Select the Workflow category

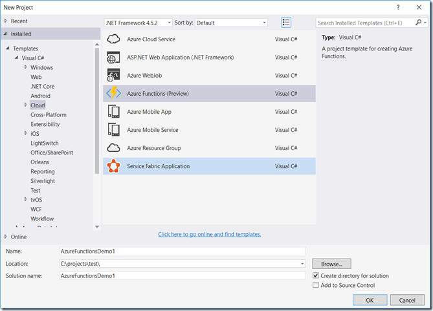coord(42,219)
